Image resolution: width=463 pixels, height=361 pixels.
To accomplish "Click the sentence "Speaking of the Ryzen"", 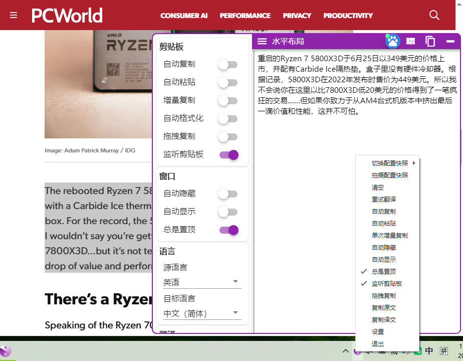I will click(98, 325).
